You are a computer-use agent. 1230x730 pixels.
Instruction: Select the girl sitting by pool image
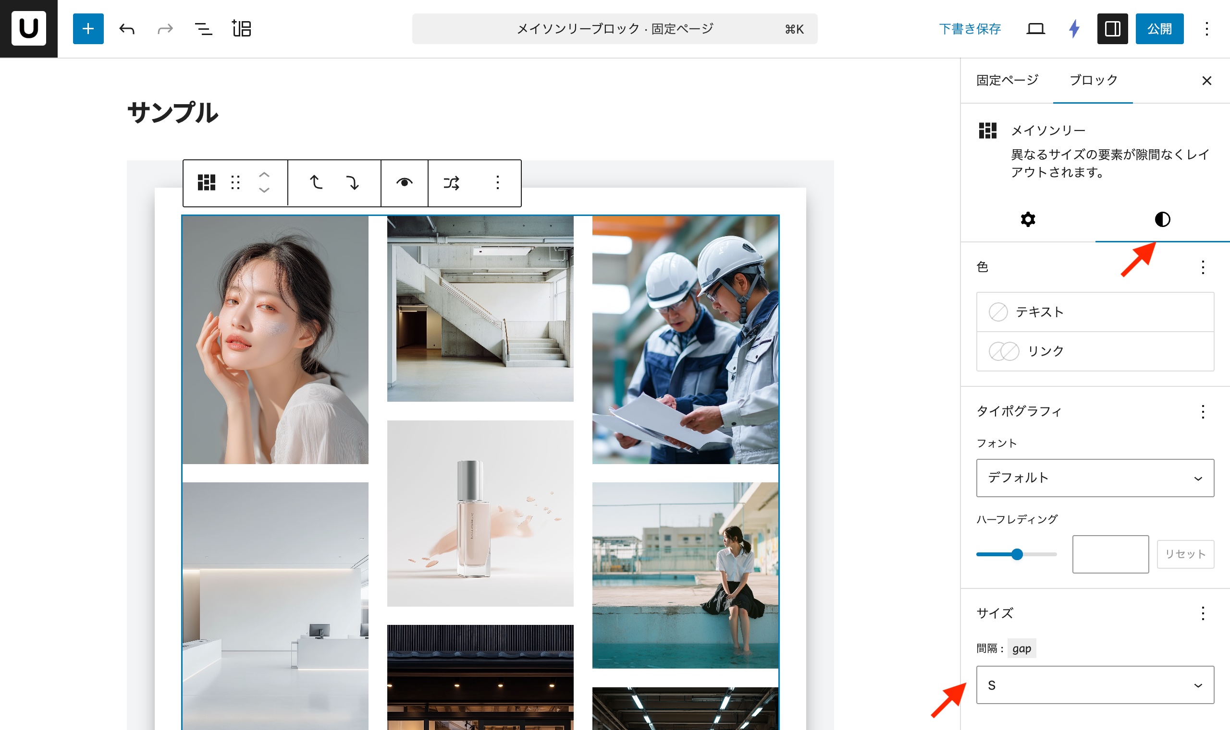point(685,575)
